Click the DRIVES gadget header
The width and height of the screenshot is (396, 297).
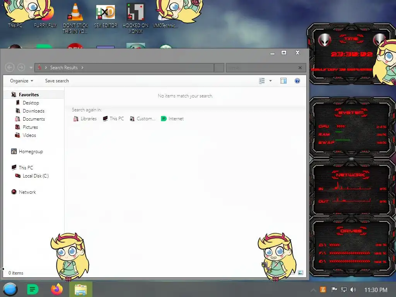pyautogui.click(x=351, y=231)
